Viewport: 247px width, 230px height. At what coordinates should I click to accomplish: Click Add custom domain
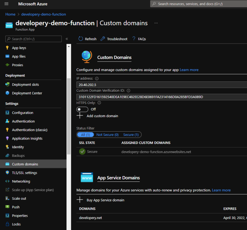click(x=97, y=116)
